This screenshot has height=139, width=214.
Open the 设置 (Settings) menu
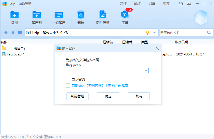pos(152,3)
